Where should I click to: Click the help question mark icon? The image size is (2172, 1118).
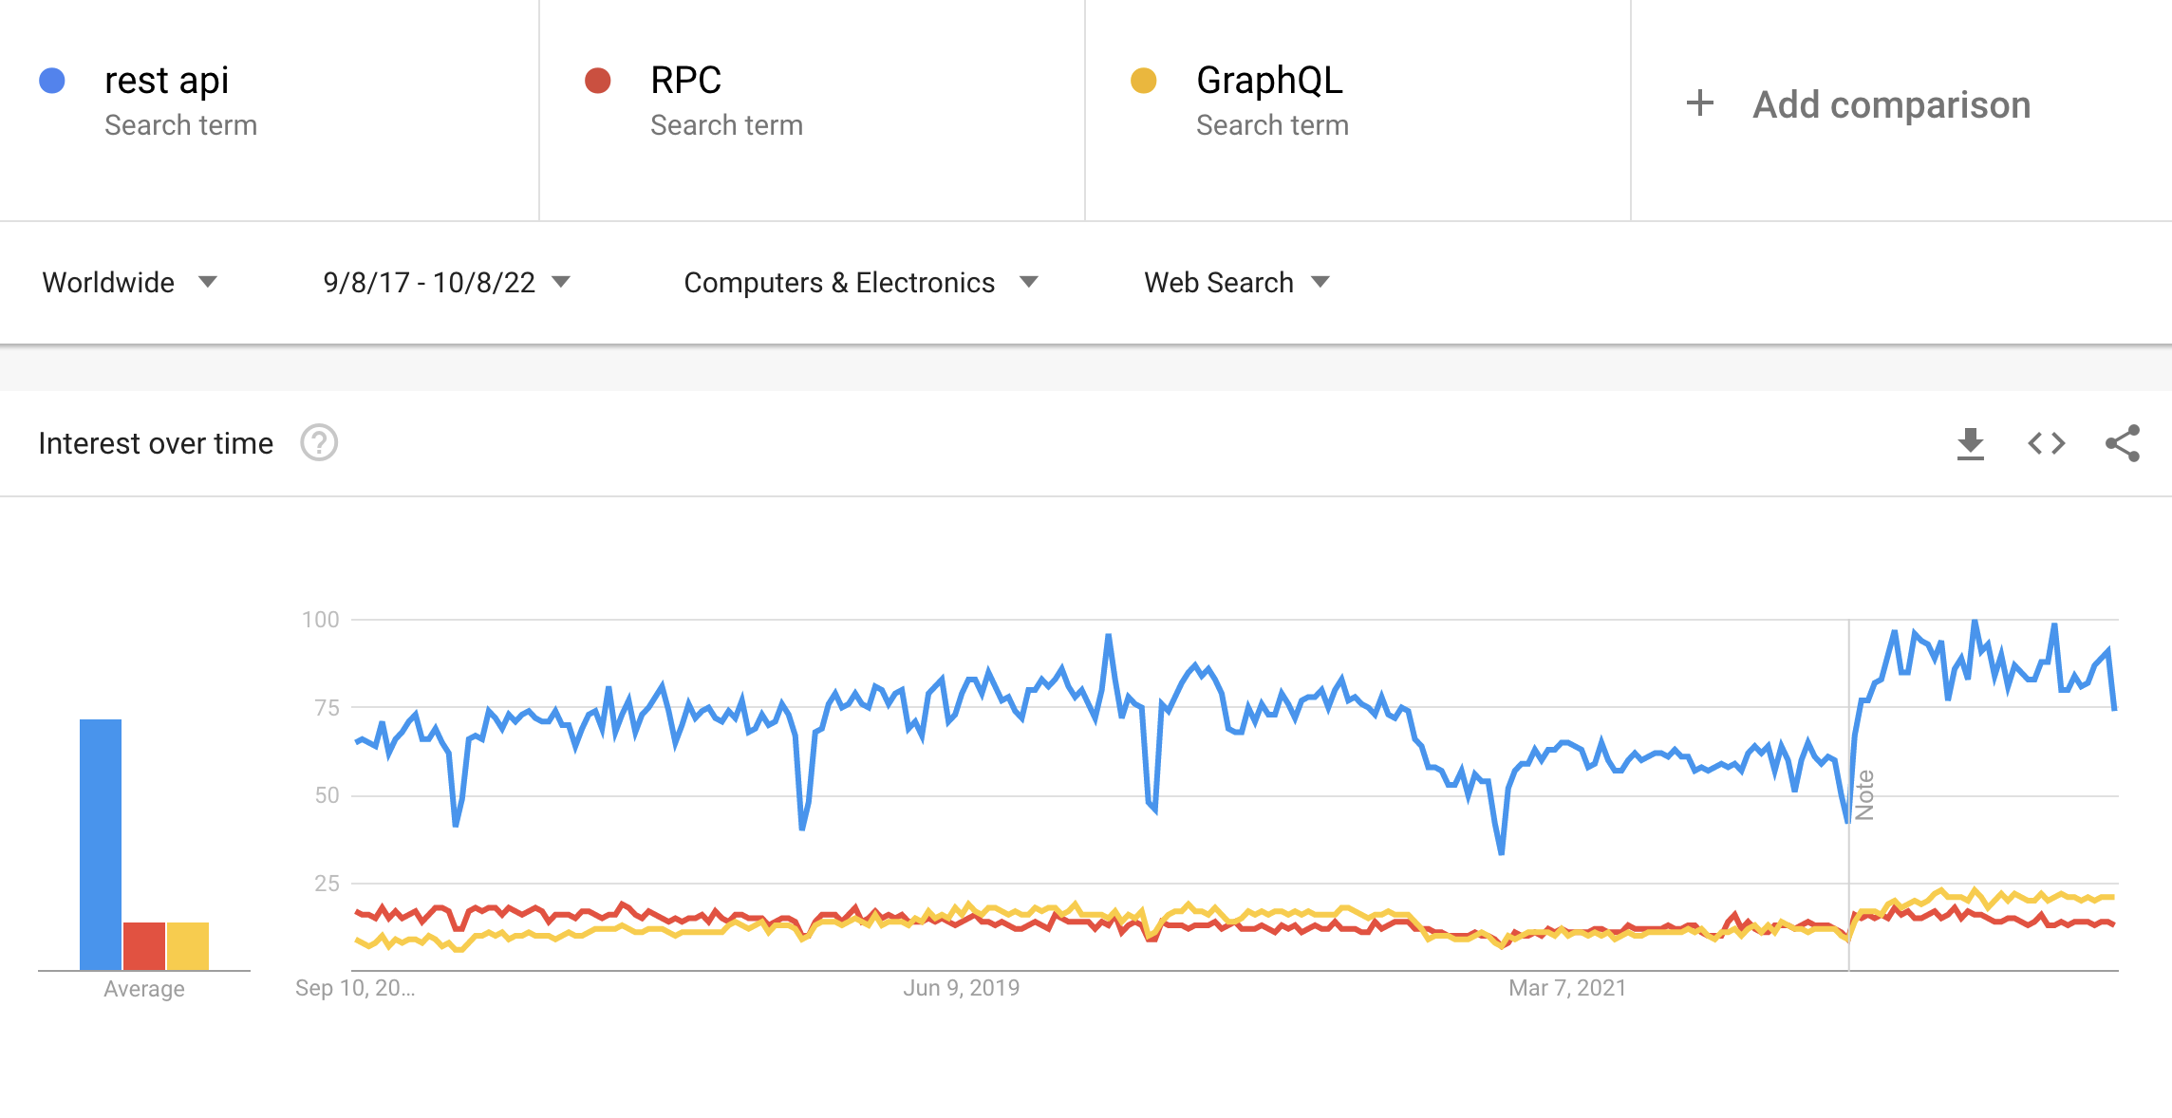point(319,443)
